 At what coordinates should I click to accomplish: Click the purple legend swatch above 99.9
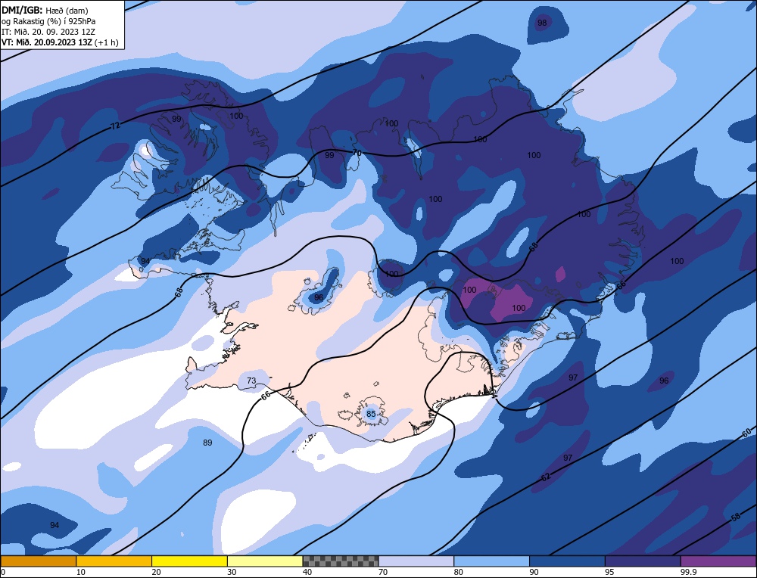point(718,561)
